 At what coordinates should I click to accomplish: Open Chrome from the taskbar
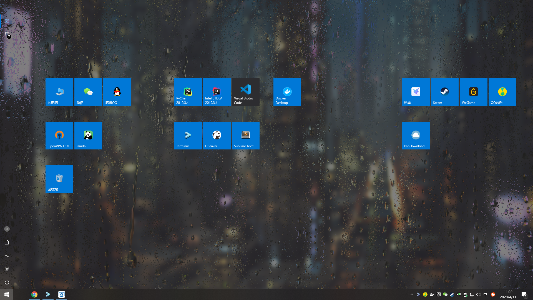34,294
